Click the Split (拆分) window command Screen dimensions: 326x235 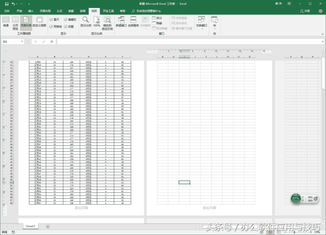point(157,18)
